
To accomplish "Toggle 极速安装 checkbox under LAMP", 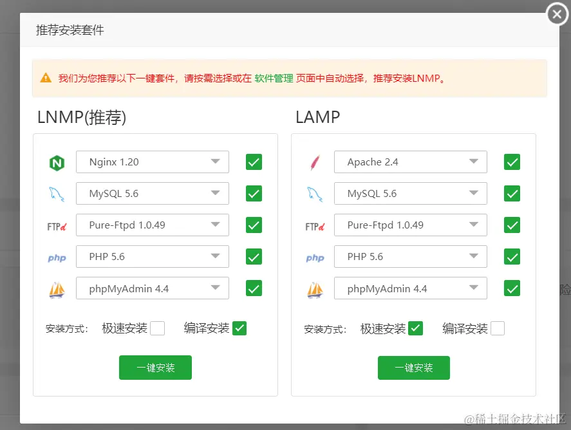I will pyautogui.click(x=415, y=328).
